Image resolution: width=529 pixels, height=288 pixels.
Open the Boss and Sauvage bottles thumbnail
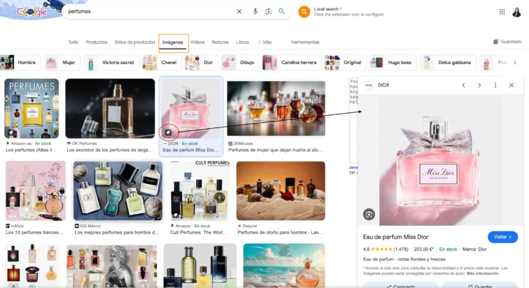click(x=200, y=265)
